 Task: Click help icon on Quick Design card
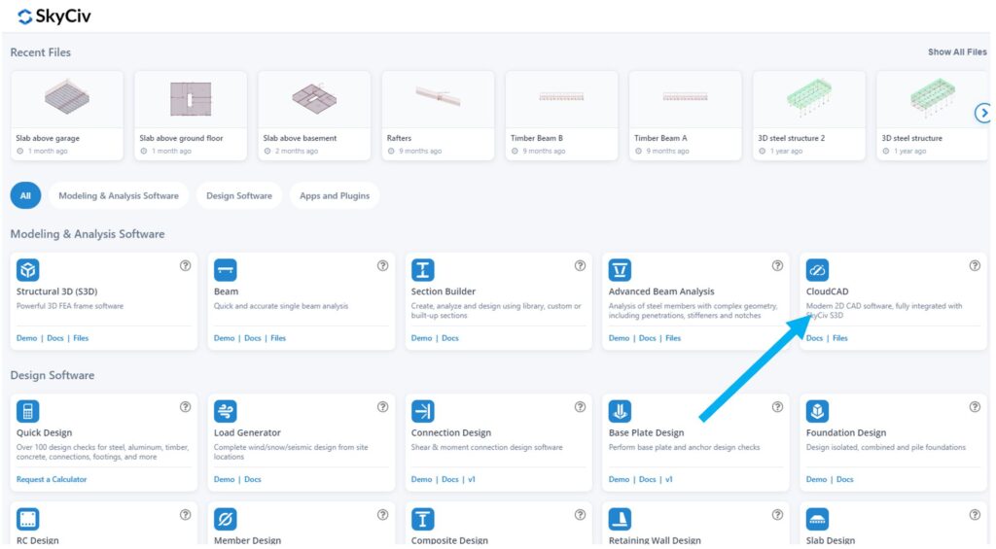click(x=186, y=407)
